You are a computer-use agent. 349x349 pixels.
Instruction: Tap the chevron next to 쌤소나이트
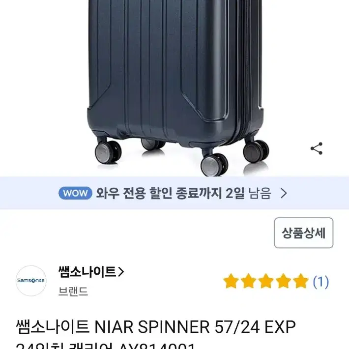coord(120,272)
